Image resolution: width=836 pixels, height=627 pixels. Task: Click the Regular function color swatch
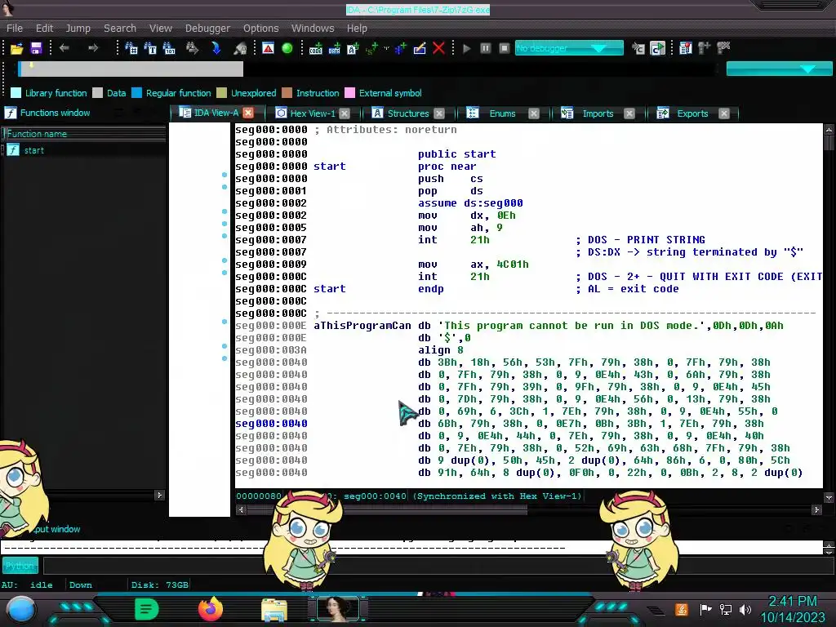pyautogui.click(x=136, y=93)
